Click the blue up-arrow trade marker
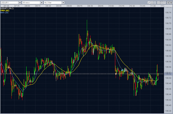 [x=122, y=70]
